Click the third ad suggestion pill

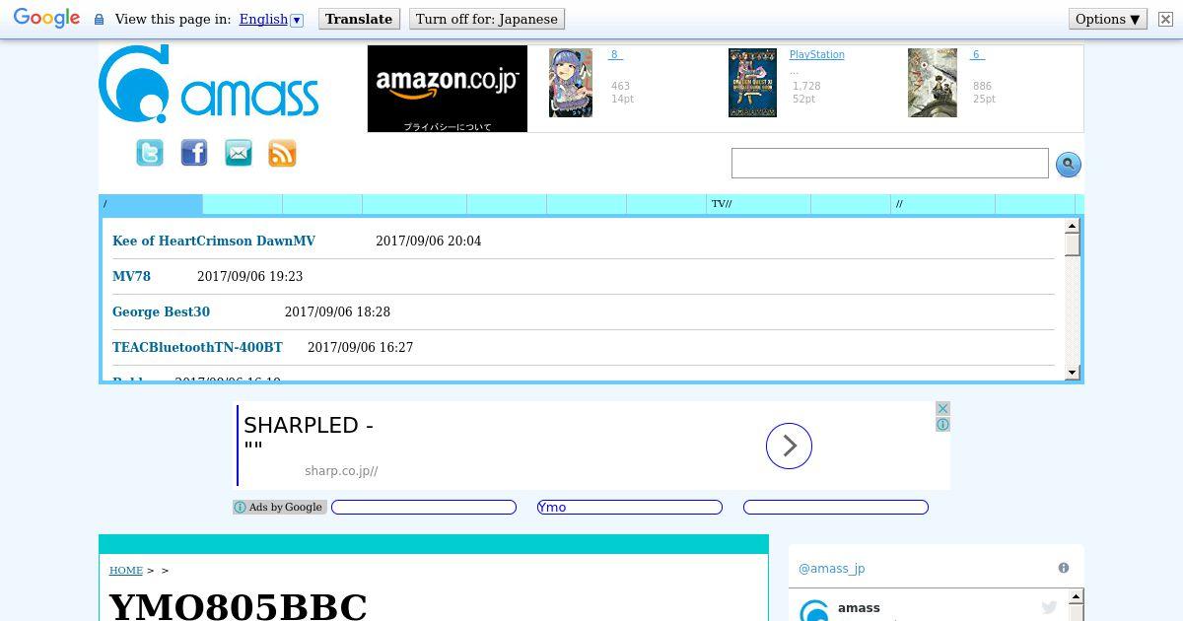click(x=836, y=507)
